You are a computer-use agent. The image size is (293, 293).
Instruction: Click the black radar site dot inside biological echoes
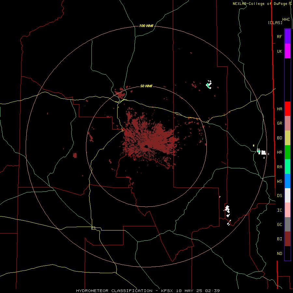[146, 146]
